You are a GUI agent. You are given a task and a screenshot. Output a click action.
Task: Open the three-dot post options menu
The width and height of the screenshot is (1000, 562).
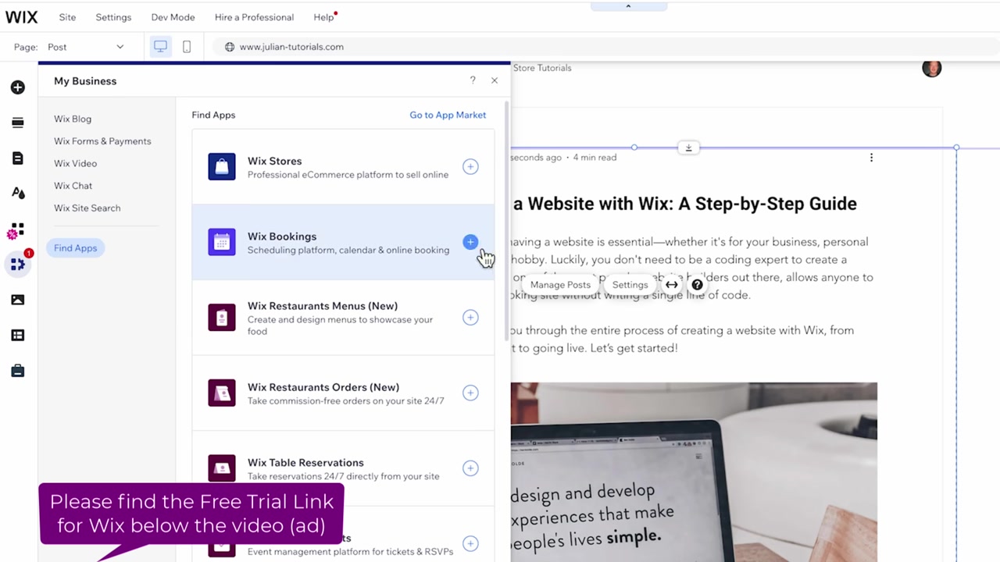[871, 157]
